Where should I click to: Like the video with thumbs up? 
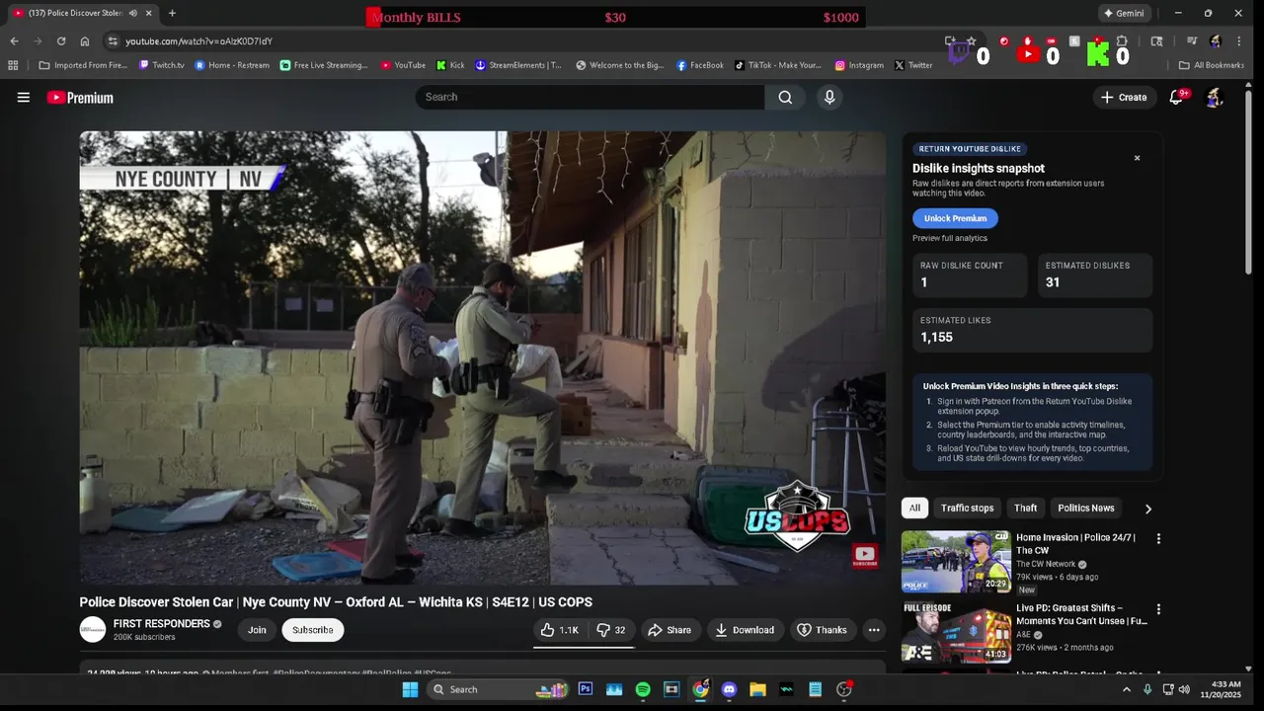(x=559, y=630)
